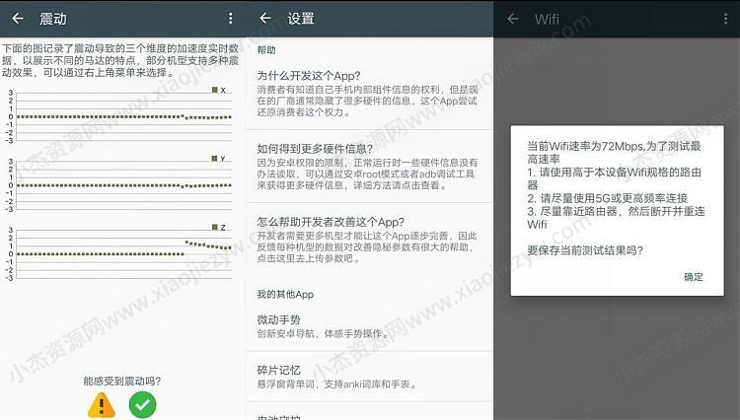Image resolution: width=740 pixels, height=420 pixels.
Task: Open the 碎片记忆 app entry
Action: 369,377
